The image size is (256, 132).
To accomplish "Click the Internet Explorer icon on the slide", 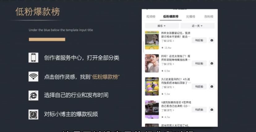I will click(33, 95).
